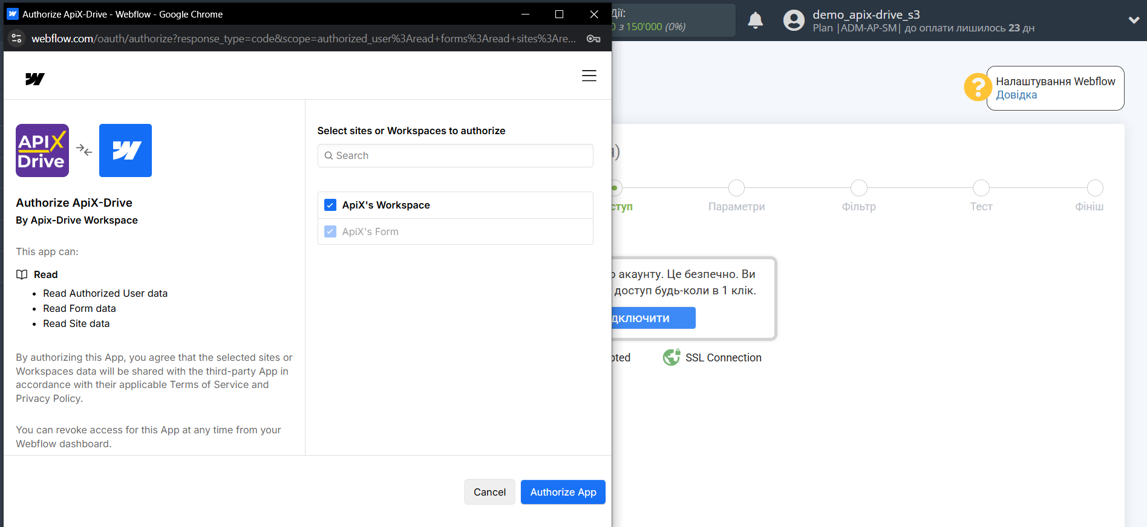
Task: Click the blue connect button in ApiX-Drive window
Action: [653, 318]
